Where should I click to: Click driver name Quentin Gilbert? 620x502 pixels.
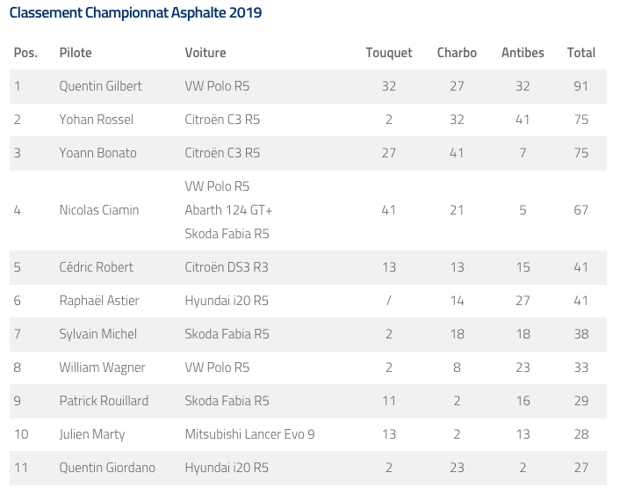[x=100, y=86]
